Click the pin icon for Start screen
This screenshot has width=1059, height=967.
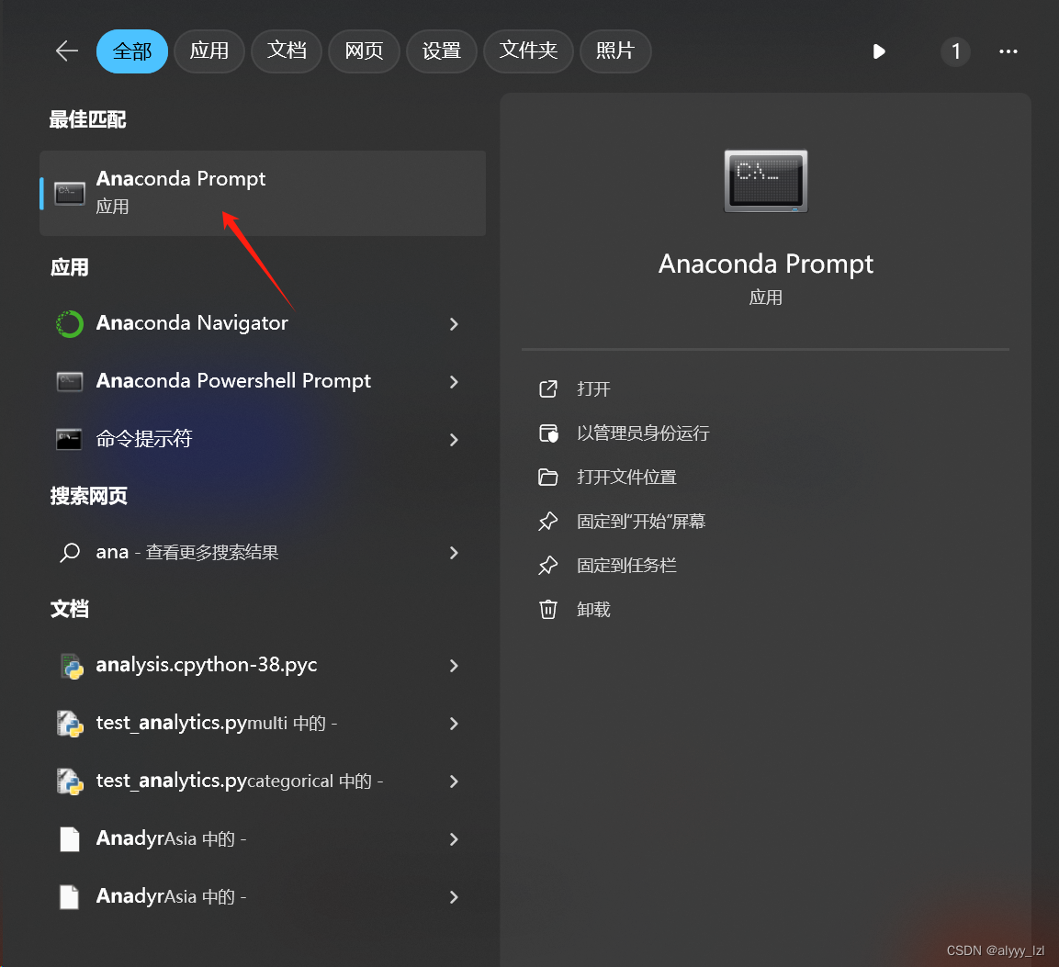coord(547,522)
